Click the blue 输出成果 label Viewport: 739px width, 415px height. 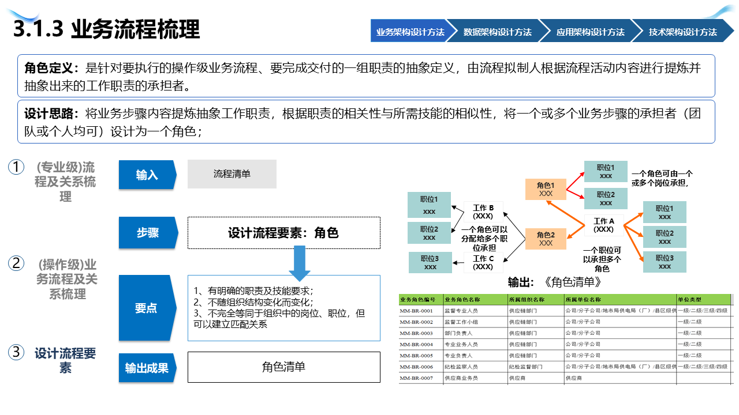[x=147, y=368]
